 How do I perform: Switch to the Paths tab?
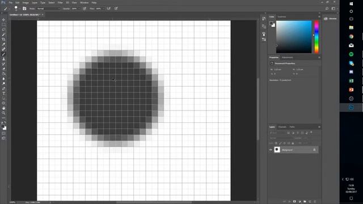click(x=292, y=127)
